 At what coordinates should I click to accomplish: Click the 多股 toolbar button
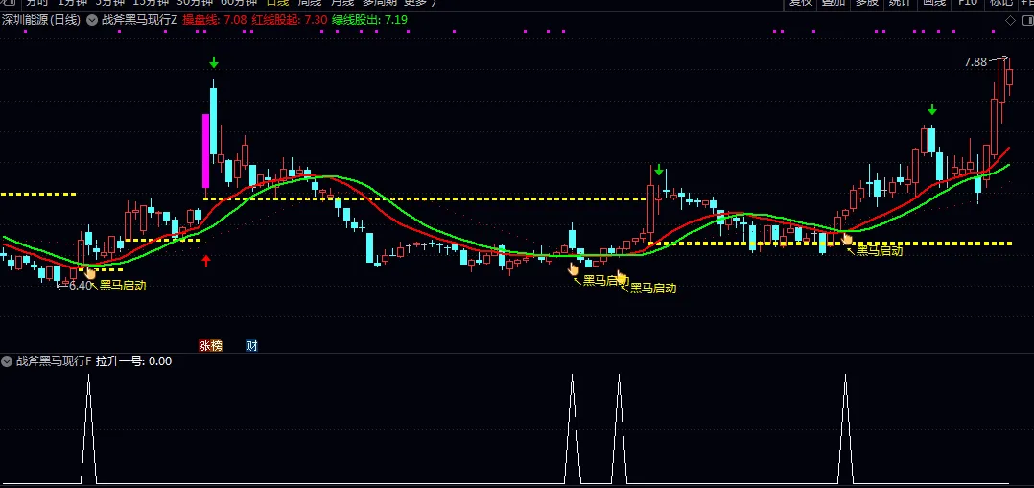pyautogui.click(x=866, y=3)
